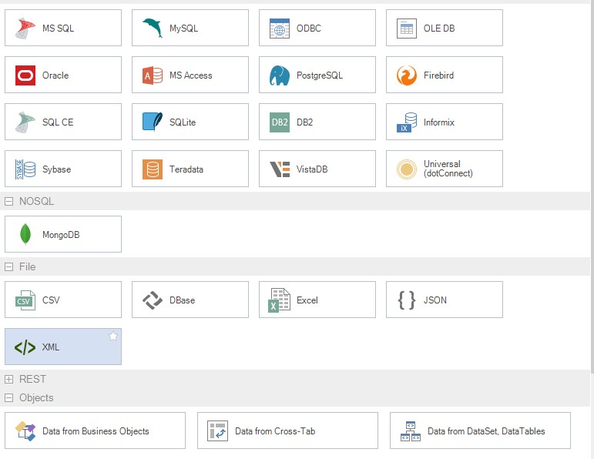Image resolution: width=594 pixels, height=459 pixels.
Task: Pick the Business Objects icon
Action: coord(25,431)
